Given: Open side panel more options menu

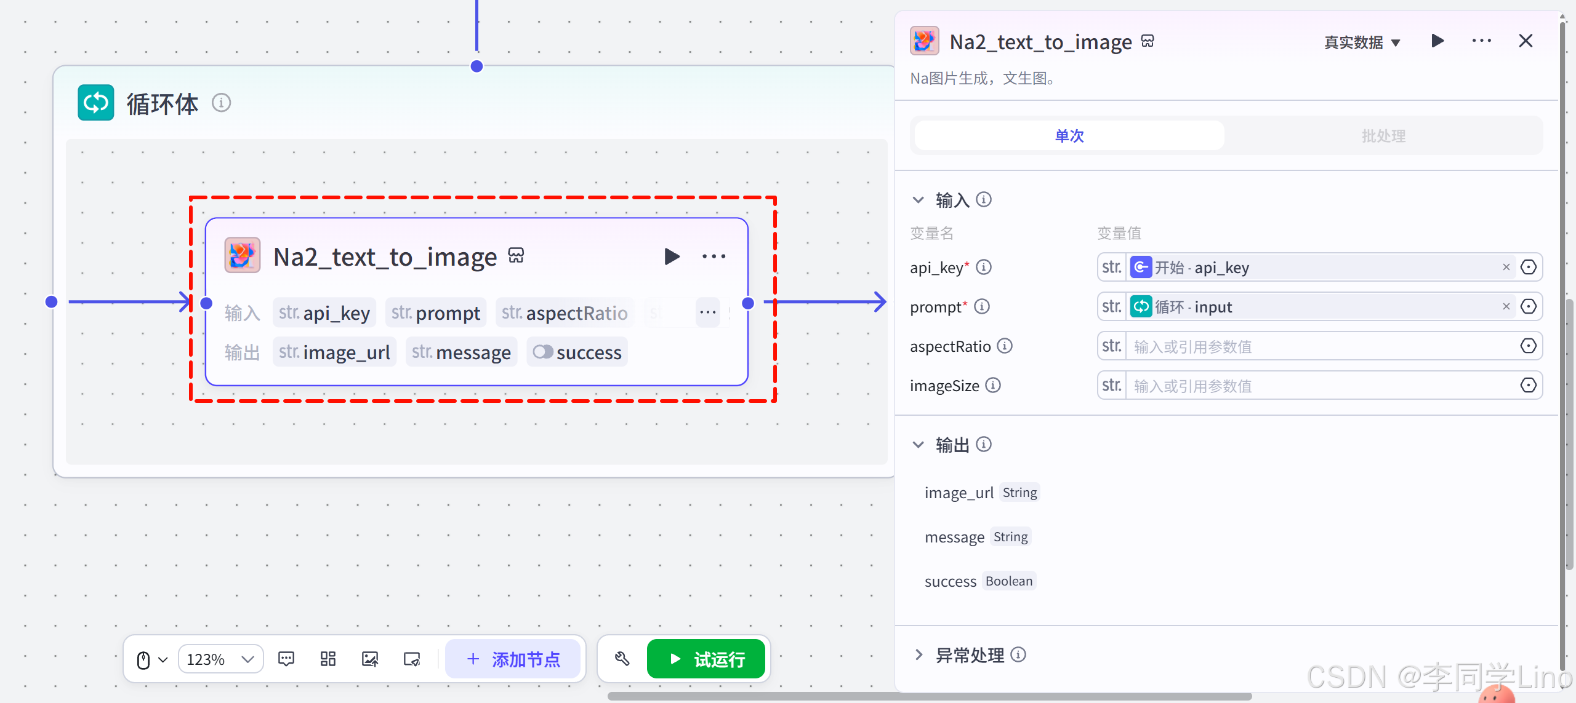Looking at the screenshot, I should 1481,41.
